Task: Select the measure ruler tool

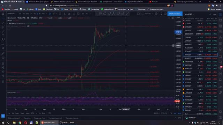Action: [3, 53]
